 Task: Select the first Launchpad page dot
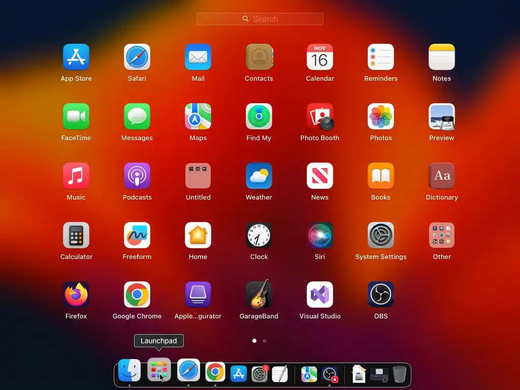pos(254,341)
